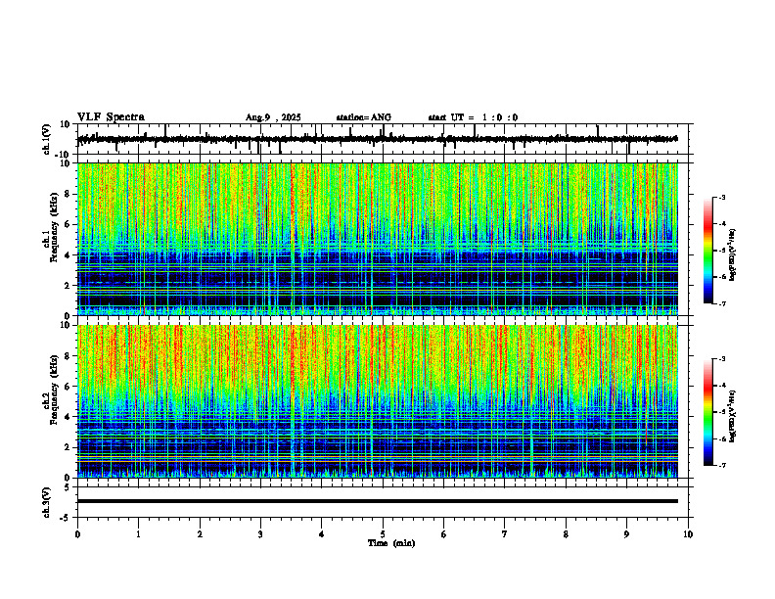
Task: Click the ch.2 spectrogram color scale bar
Action: pos(707,412)
